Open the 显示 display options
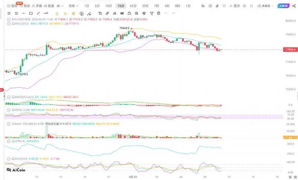 [x=235, y=6]
